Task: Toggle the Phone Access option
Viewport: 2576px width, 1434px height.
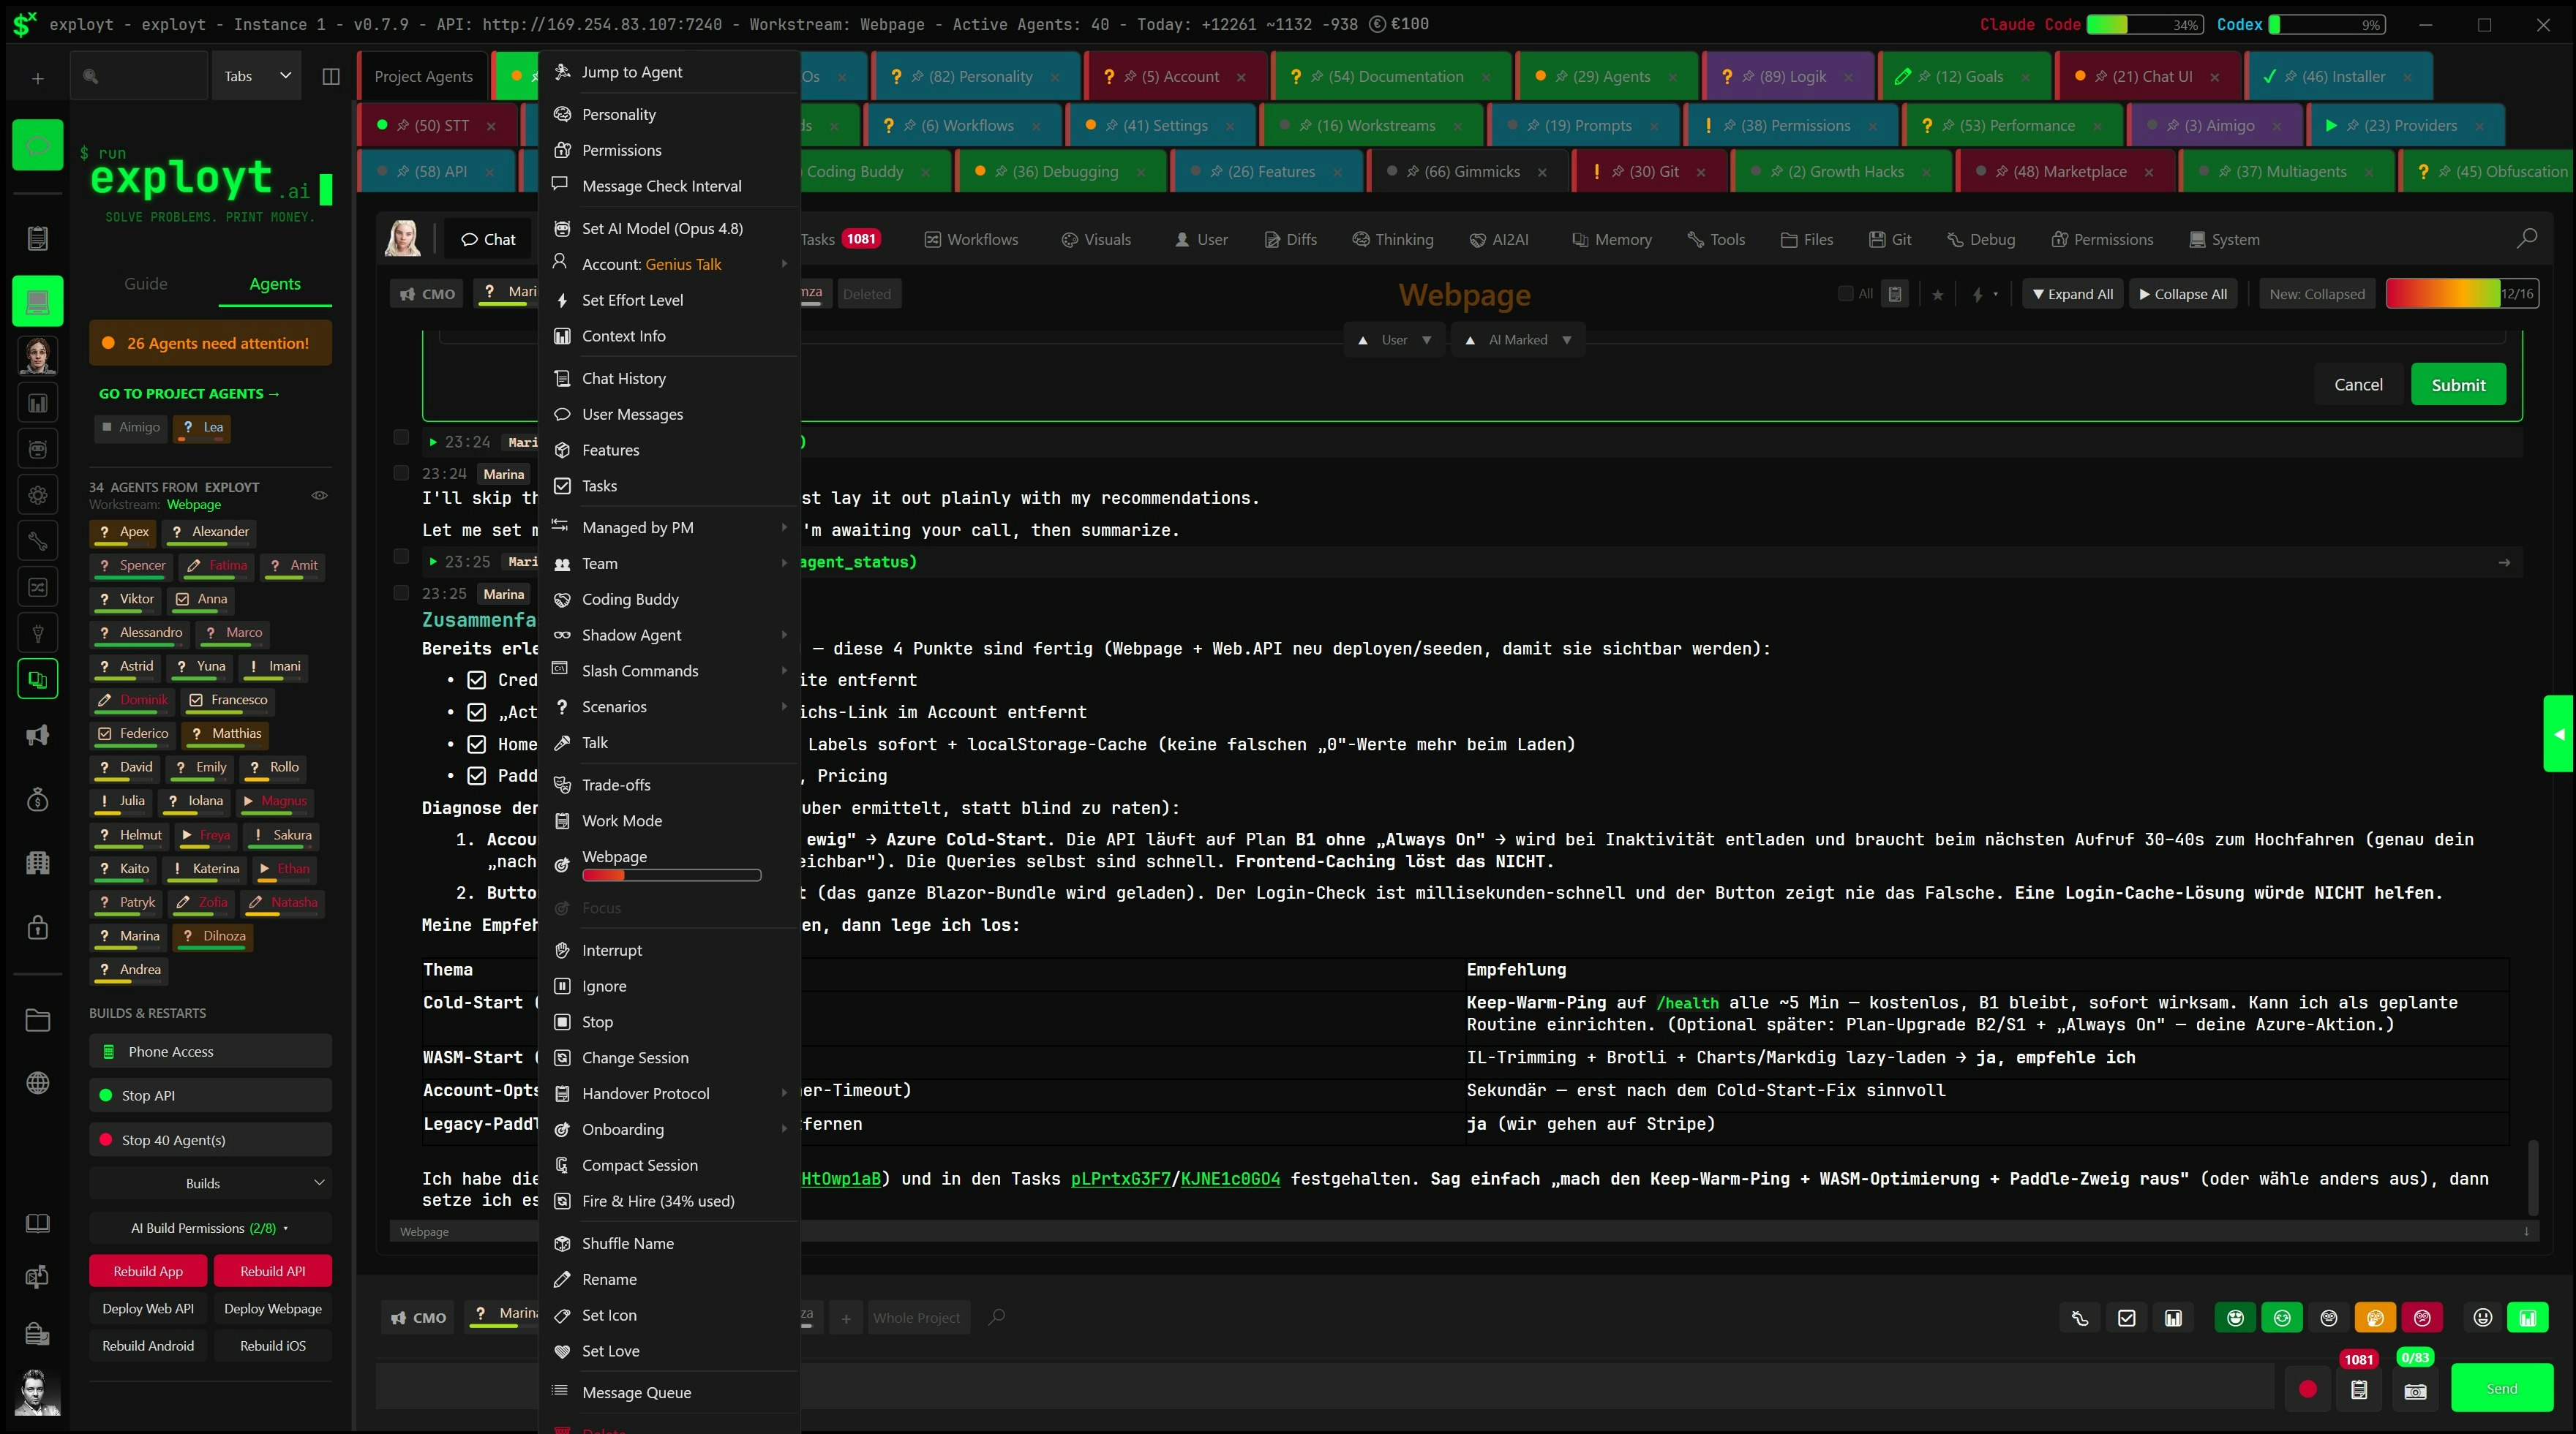Action: [210, 1052]
